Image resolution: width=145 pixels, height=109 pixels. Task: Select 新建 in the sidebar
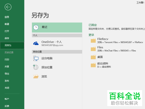[x=7, y=24]
